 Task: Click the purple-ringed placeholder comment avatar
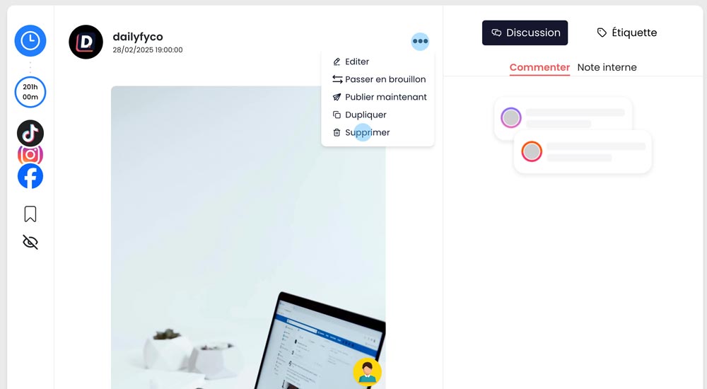pos(511,118)
